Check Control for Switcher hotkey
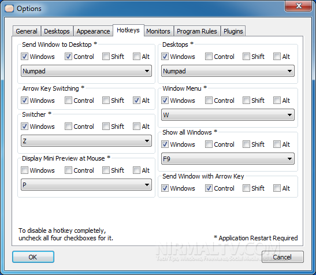Screen dimensions: 316x275 click(68, 127)
